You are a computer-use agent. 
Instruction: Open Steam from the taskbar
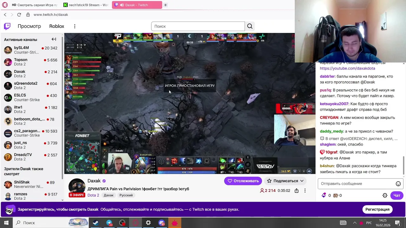(95, 223)
